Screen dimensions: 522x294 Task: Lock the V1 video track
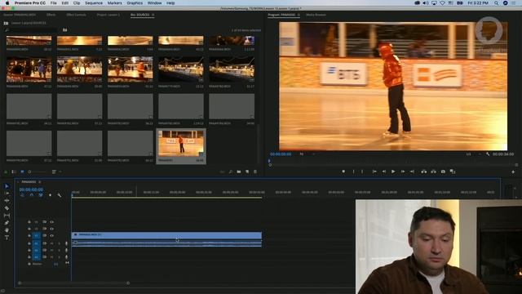(29, 236)
